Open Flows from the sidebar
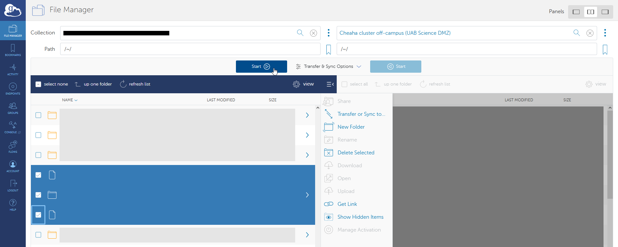The image size is (618, 247). tap(13, 147)
